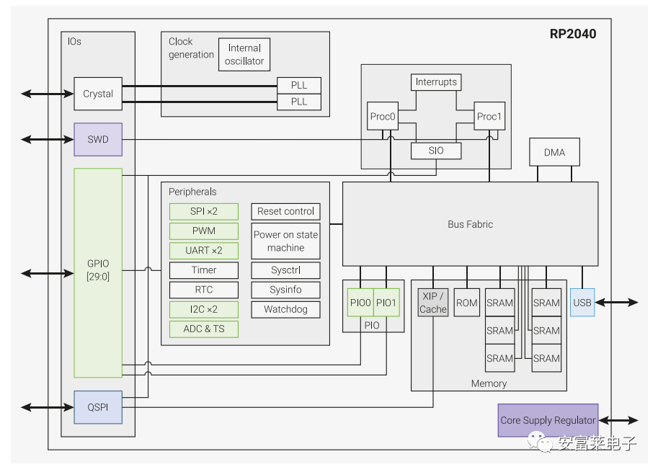Select the SIO block between processors
Image resolution: width=658 pixels, height=472 pixels.
[x=436, y=151]
